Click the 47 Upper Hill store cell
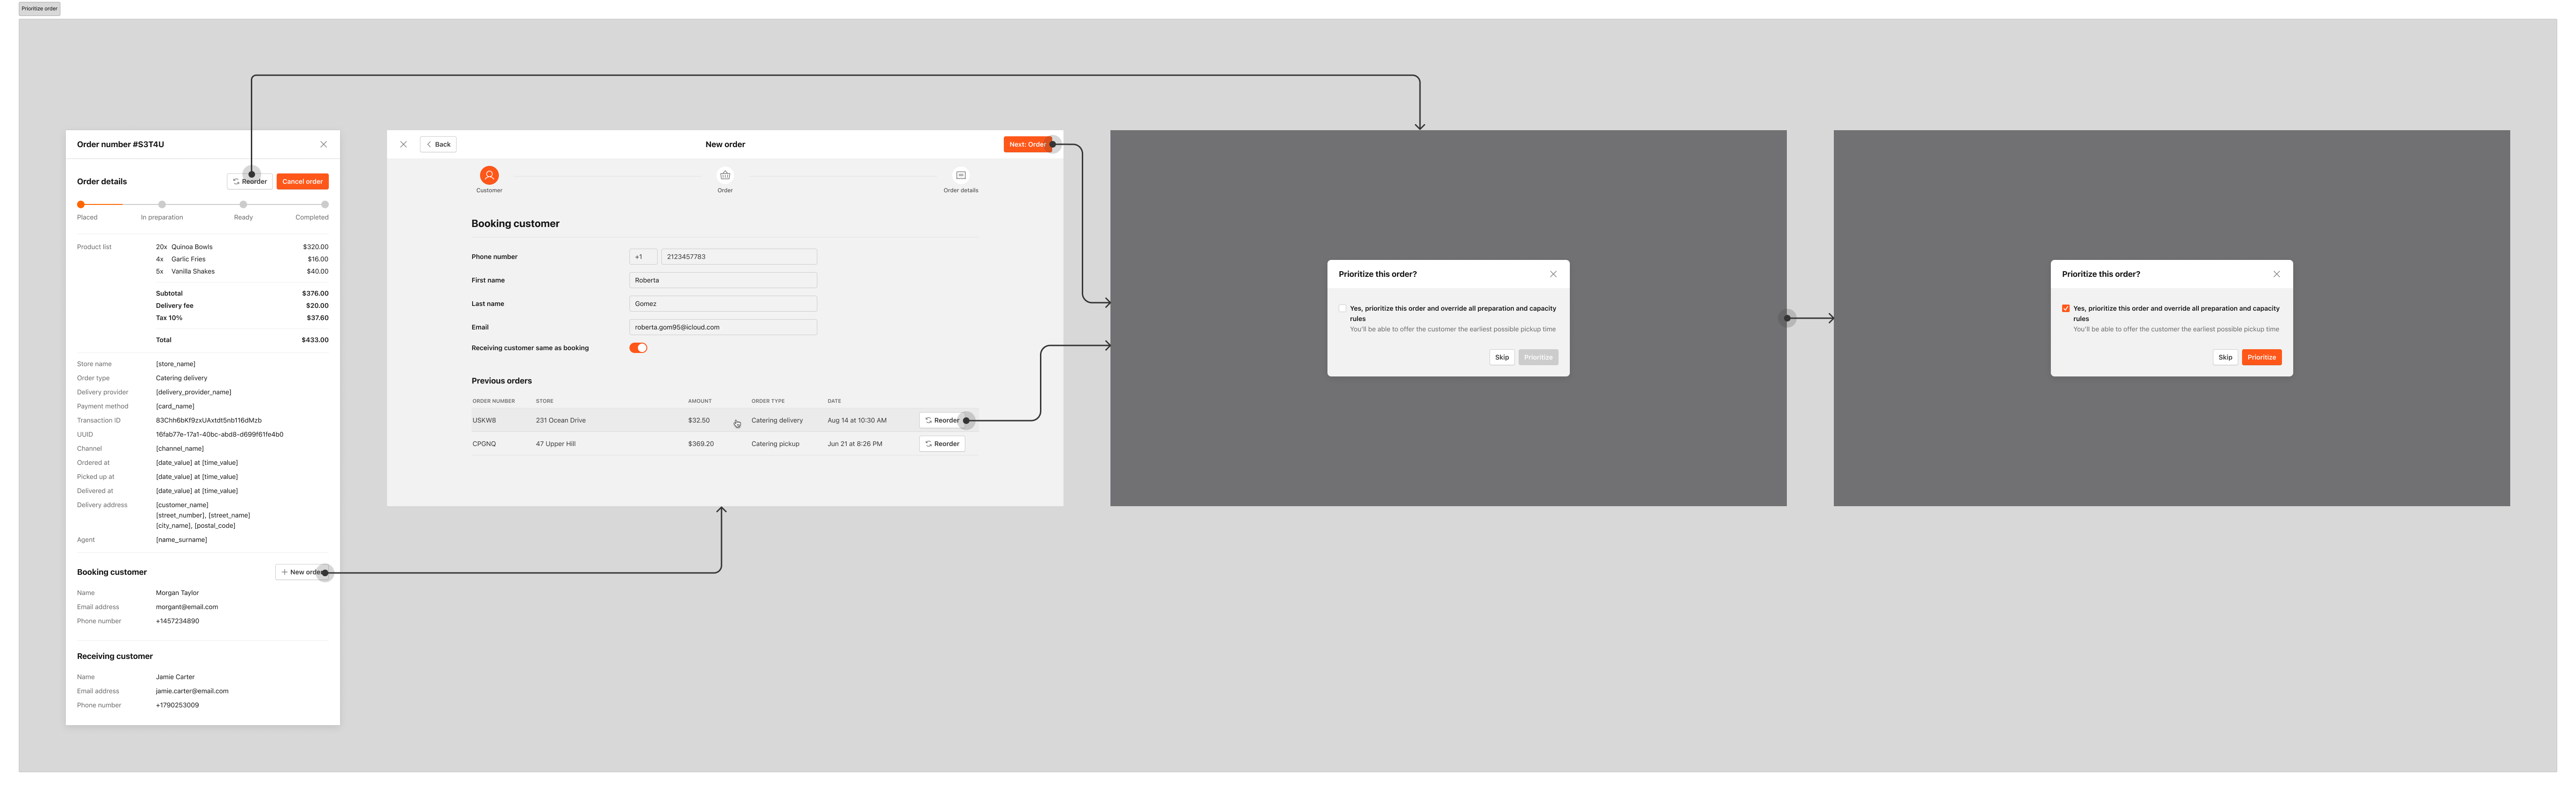The width and height of the screenshot is (2576, 791). point(556,444)
